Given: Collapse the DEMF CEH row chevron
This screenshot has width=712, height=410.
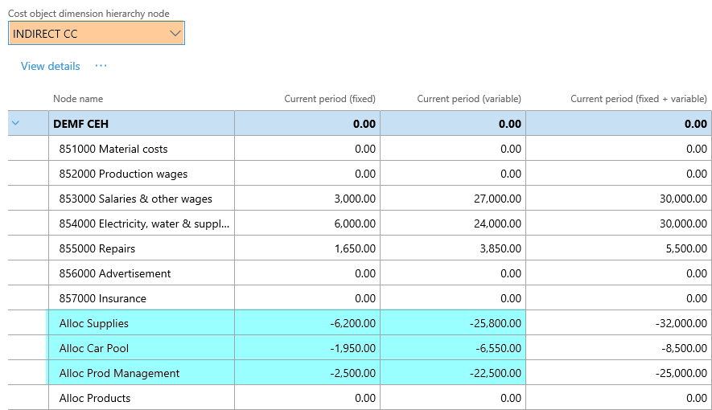Looking at the screenshot, I should point(15,124).
